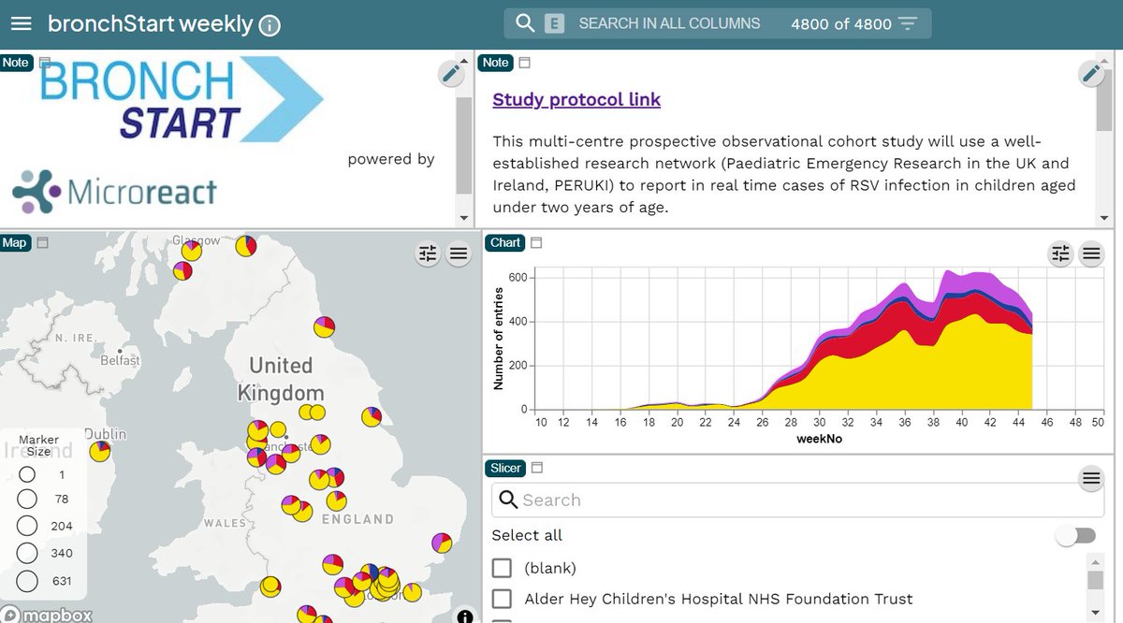Select the Slicer panel tab
The image size is (1123, 623).
506,468
